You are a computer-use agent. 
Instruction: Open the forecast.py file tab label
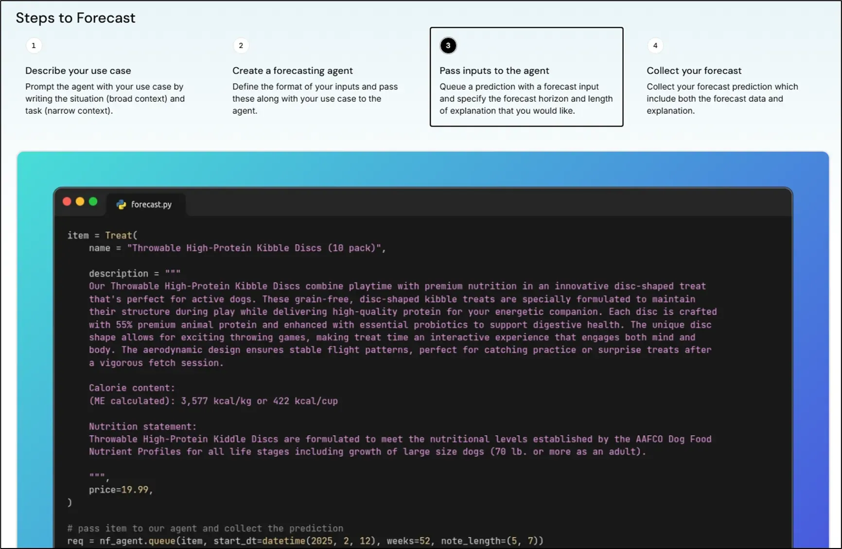click(151, 205)
